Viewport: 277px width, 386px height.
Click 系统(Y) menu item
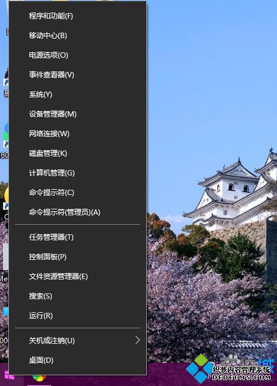(x=78, y=95)
